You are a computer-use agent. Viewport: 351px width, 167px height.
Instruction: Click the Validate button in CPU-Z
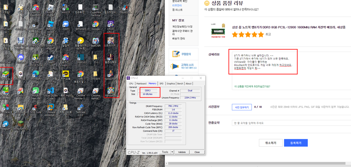pos(182,152)
